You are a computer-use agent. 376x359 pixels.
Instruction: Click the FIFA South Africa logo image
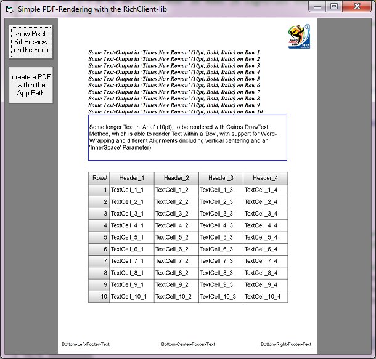[300, 37]
